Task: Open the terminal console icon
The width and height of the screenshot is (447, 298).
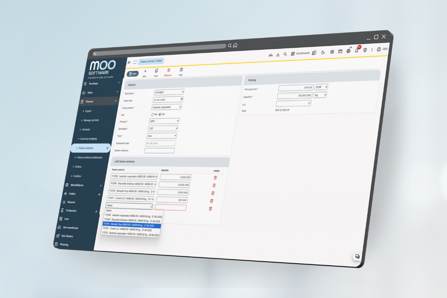Action: [x=340, y=51]
